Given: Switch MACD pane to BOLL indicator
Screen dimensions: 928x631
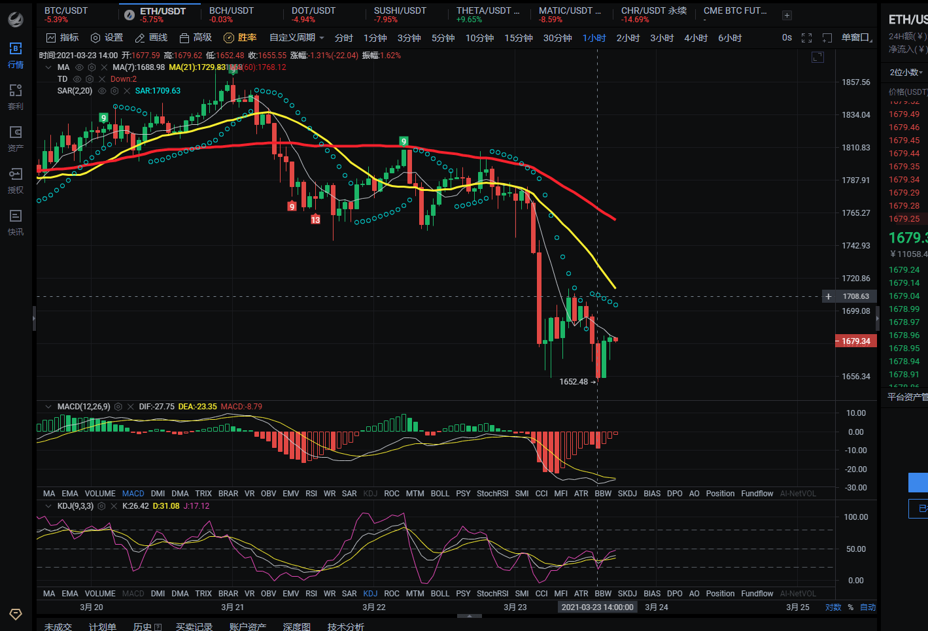Looking at the screenshot, I should (x=440, y=494).
